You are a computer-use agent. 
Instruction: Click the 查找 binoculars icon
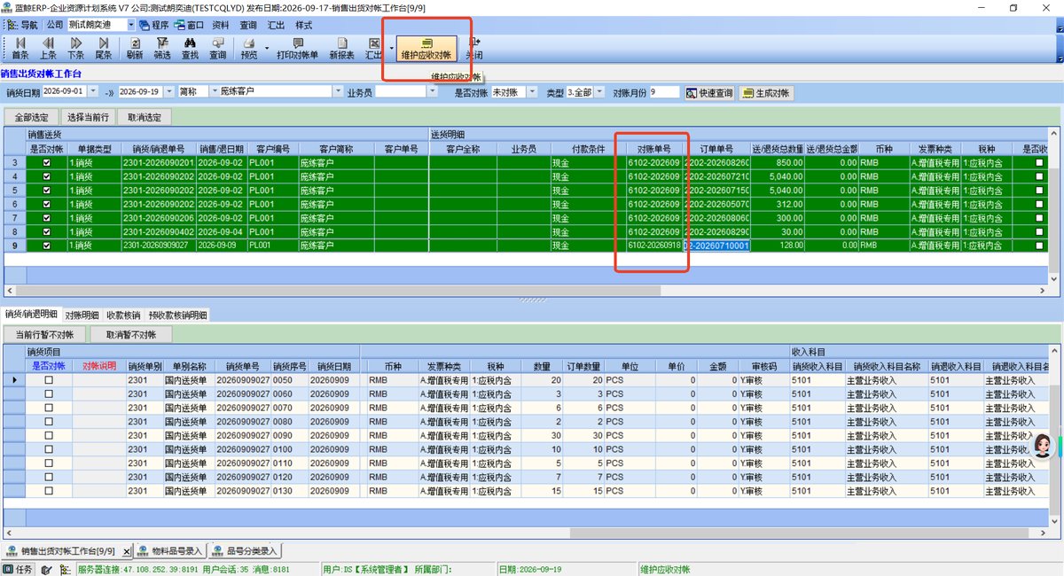[190, 48]
